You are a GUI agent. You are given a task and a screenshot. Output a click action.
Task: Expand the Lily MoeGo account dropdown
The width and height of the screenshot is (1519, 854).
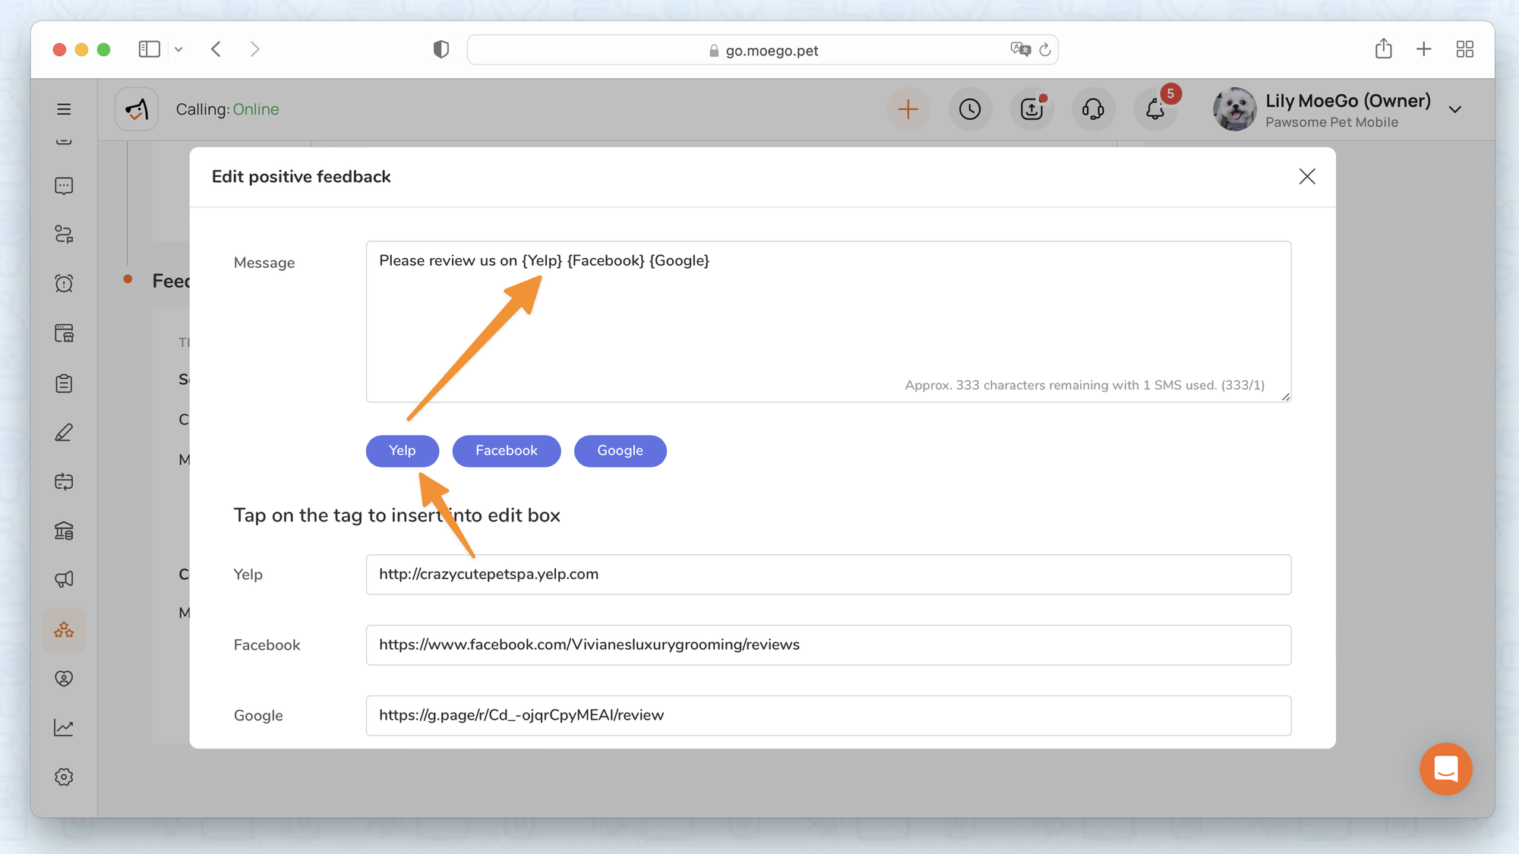pos(1454,110)
